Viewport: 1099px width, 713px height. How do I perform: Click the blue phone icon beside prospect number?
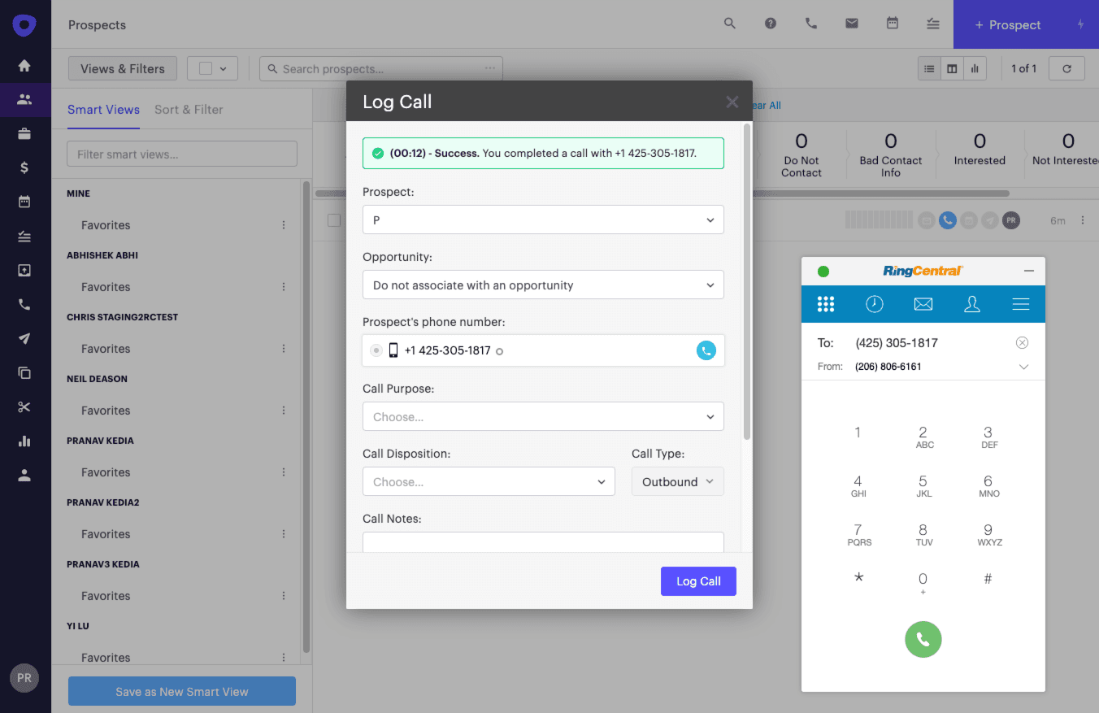(x=706, y=350)
